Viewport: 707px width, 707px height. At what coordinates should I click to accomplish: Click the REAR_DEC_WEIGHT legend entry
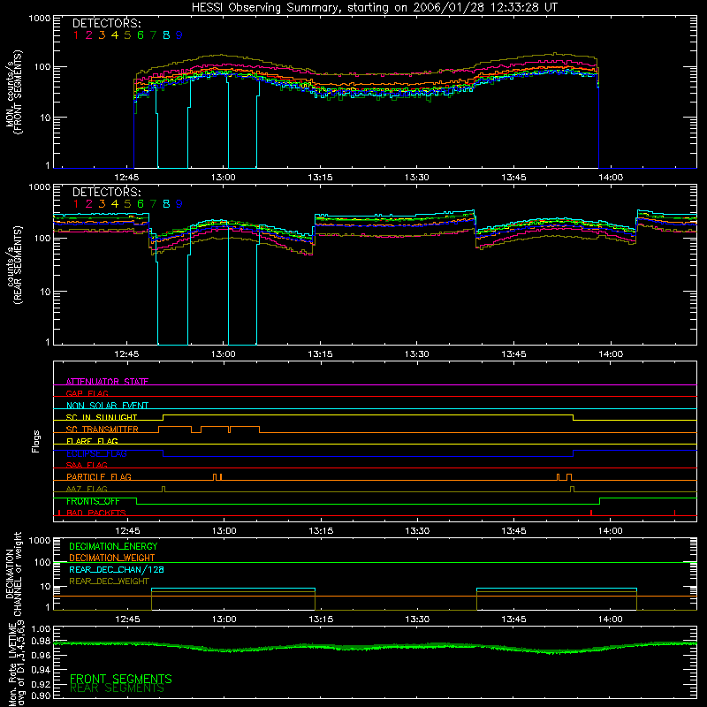coord(109,582)
